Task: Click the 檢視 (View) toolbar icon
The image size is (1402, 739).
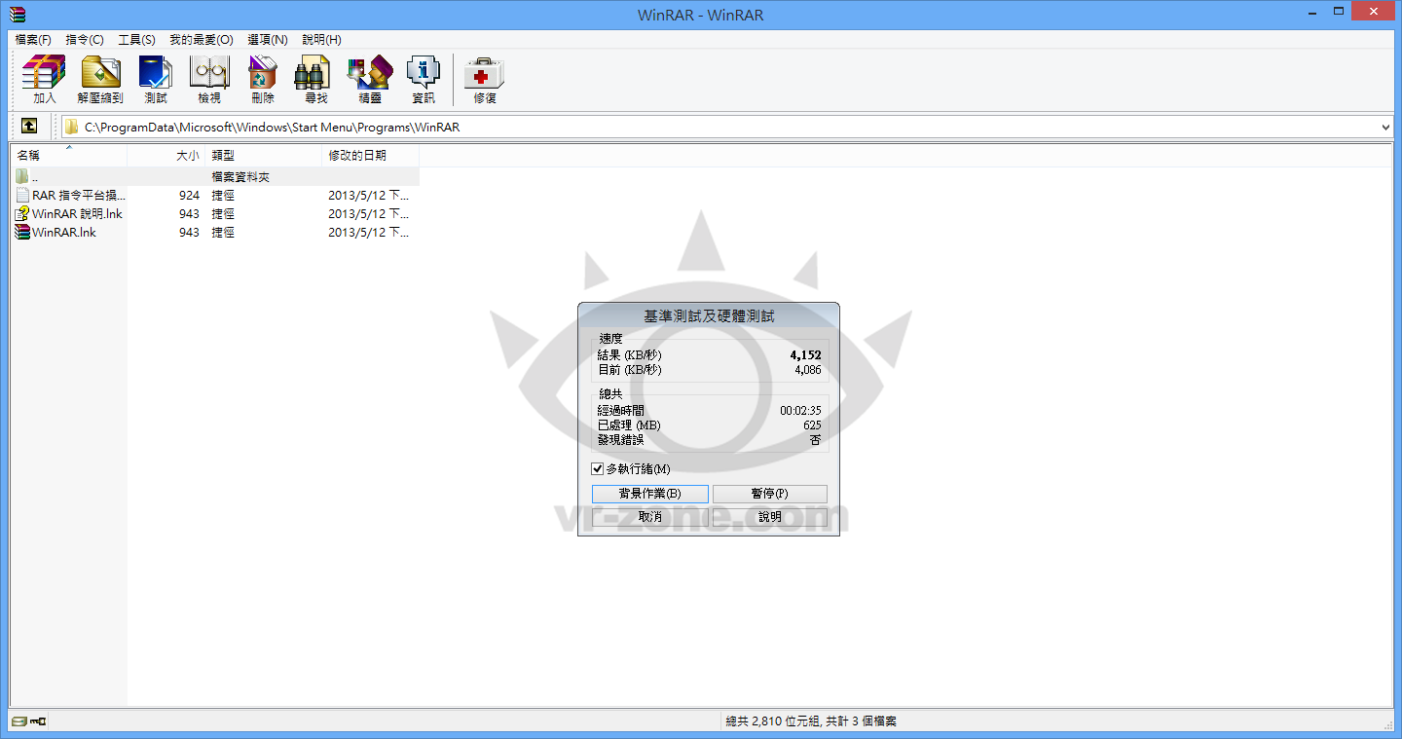Action: pos(209,80)
